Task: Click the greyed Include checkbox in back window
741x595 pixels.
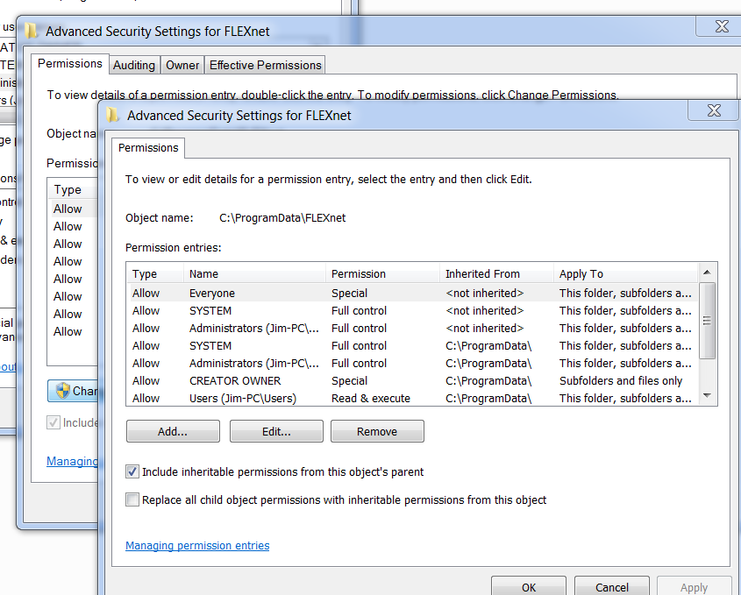Action: (53, 422)
